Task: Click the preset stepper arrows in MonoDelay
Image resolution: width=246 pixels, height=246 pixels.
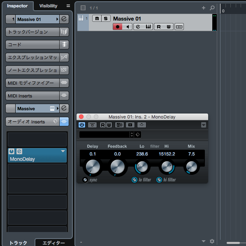Action: (x=132, y=135)
